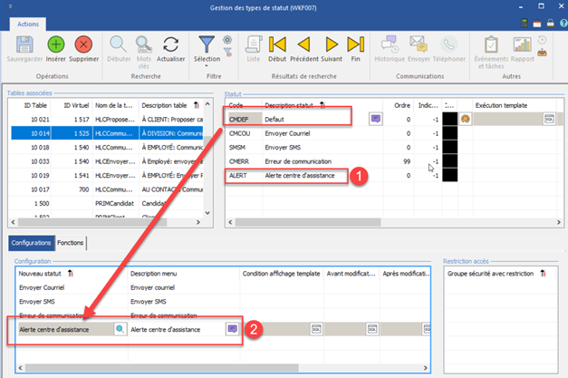Viewport: 568px width, 378px height.
Task: Jump to last record with Fin
Action: click(x=356, y=44)
